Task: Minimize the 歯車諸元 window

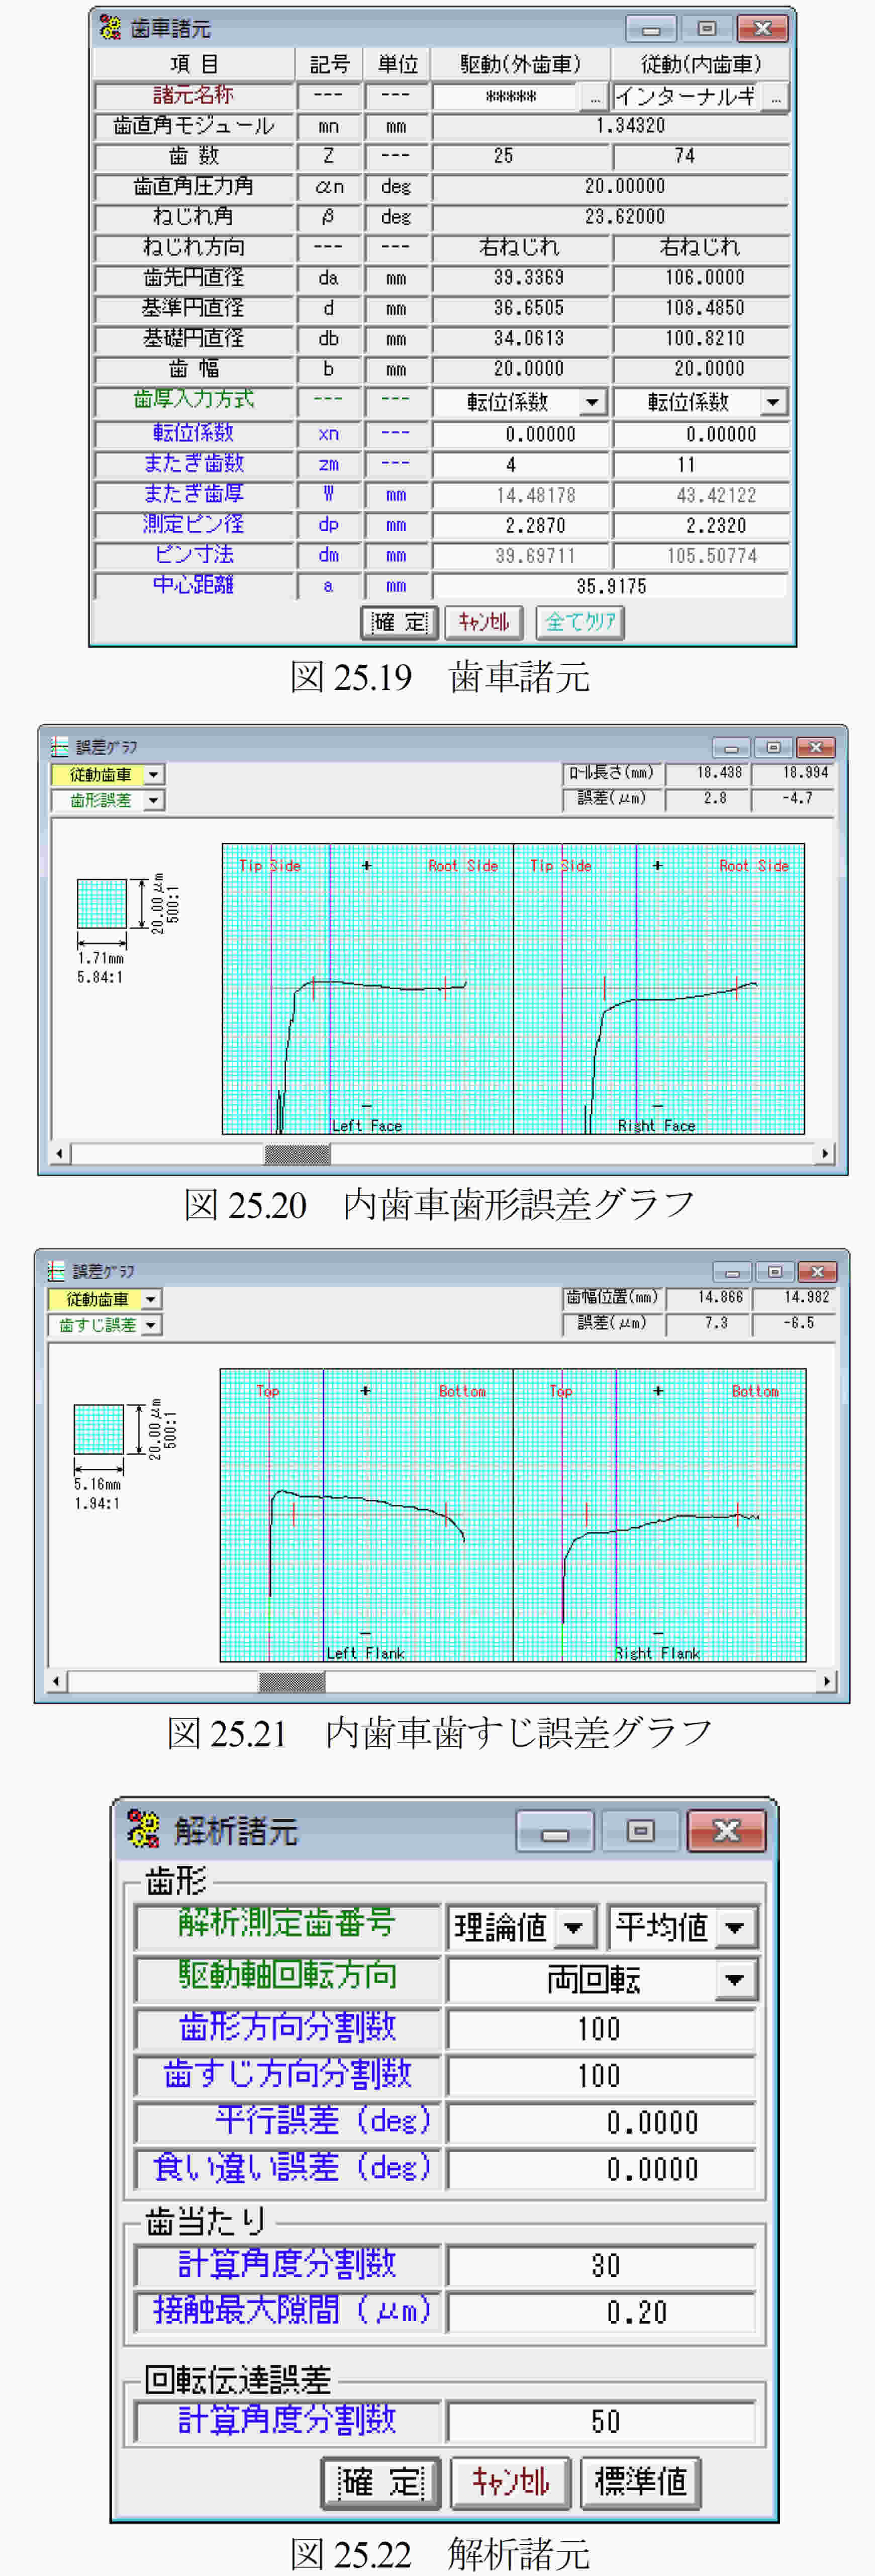Action: click(x=651, y=29)
